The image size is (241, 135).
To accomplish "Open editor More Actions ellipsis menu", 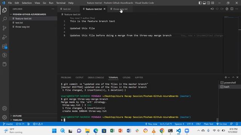I will click(x=237, y=9).
